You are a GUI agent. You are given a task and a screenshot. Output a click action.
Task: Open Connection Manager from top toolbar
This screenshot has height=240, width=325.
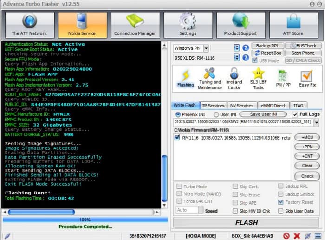135,25
